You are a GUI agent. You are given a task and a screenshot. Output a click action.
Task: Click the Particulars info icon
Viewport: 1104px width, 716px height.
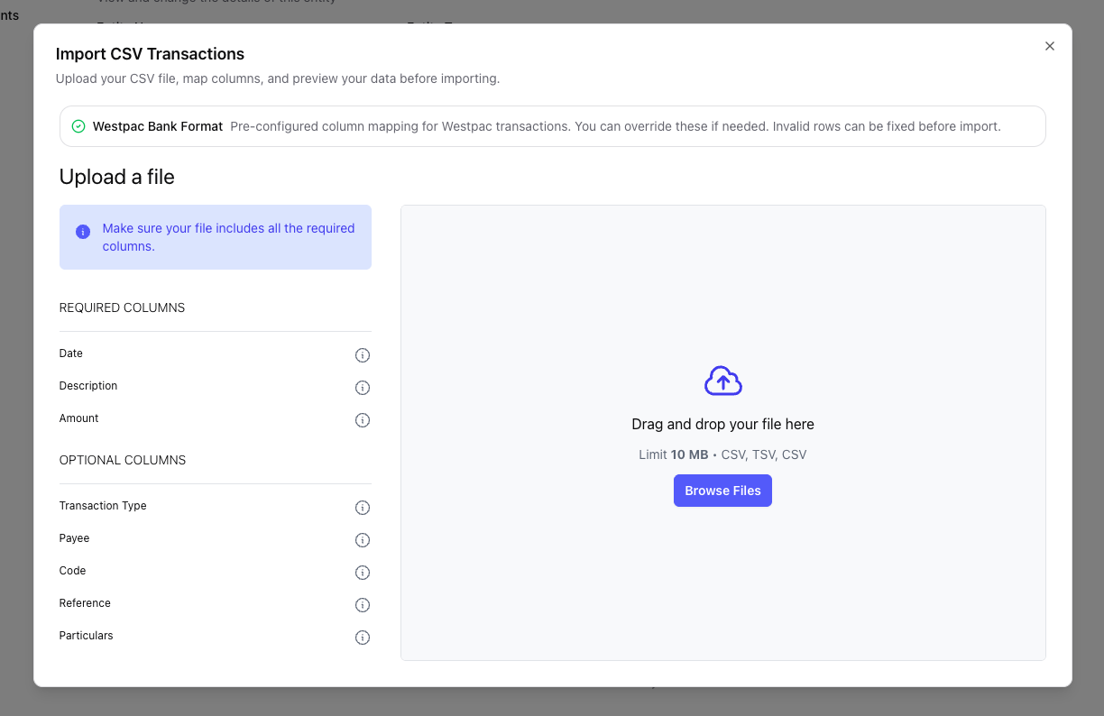pos(363,638)
